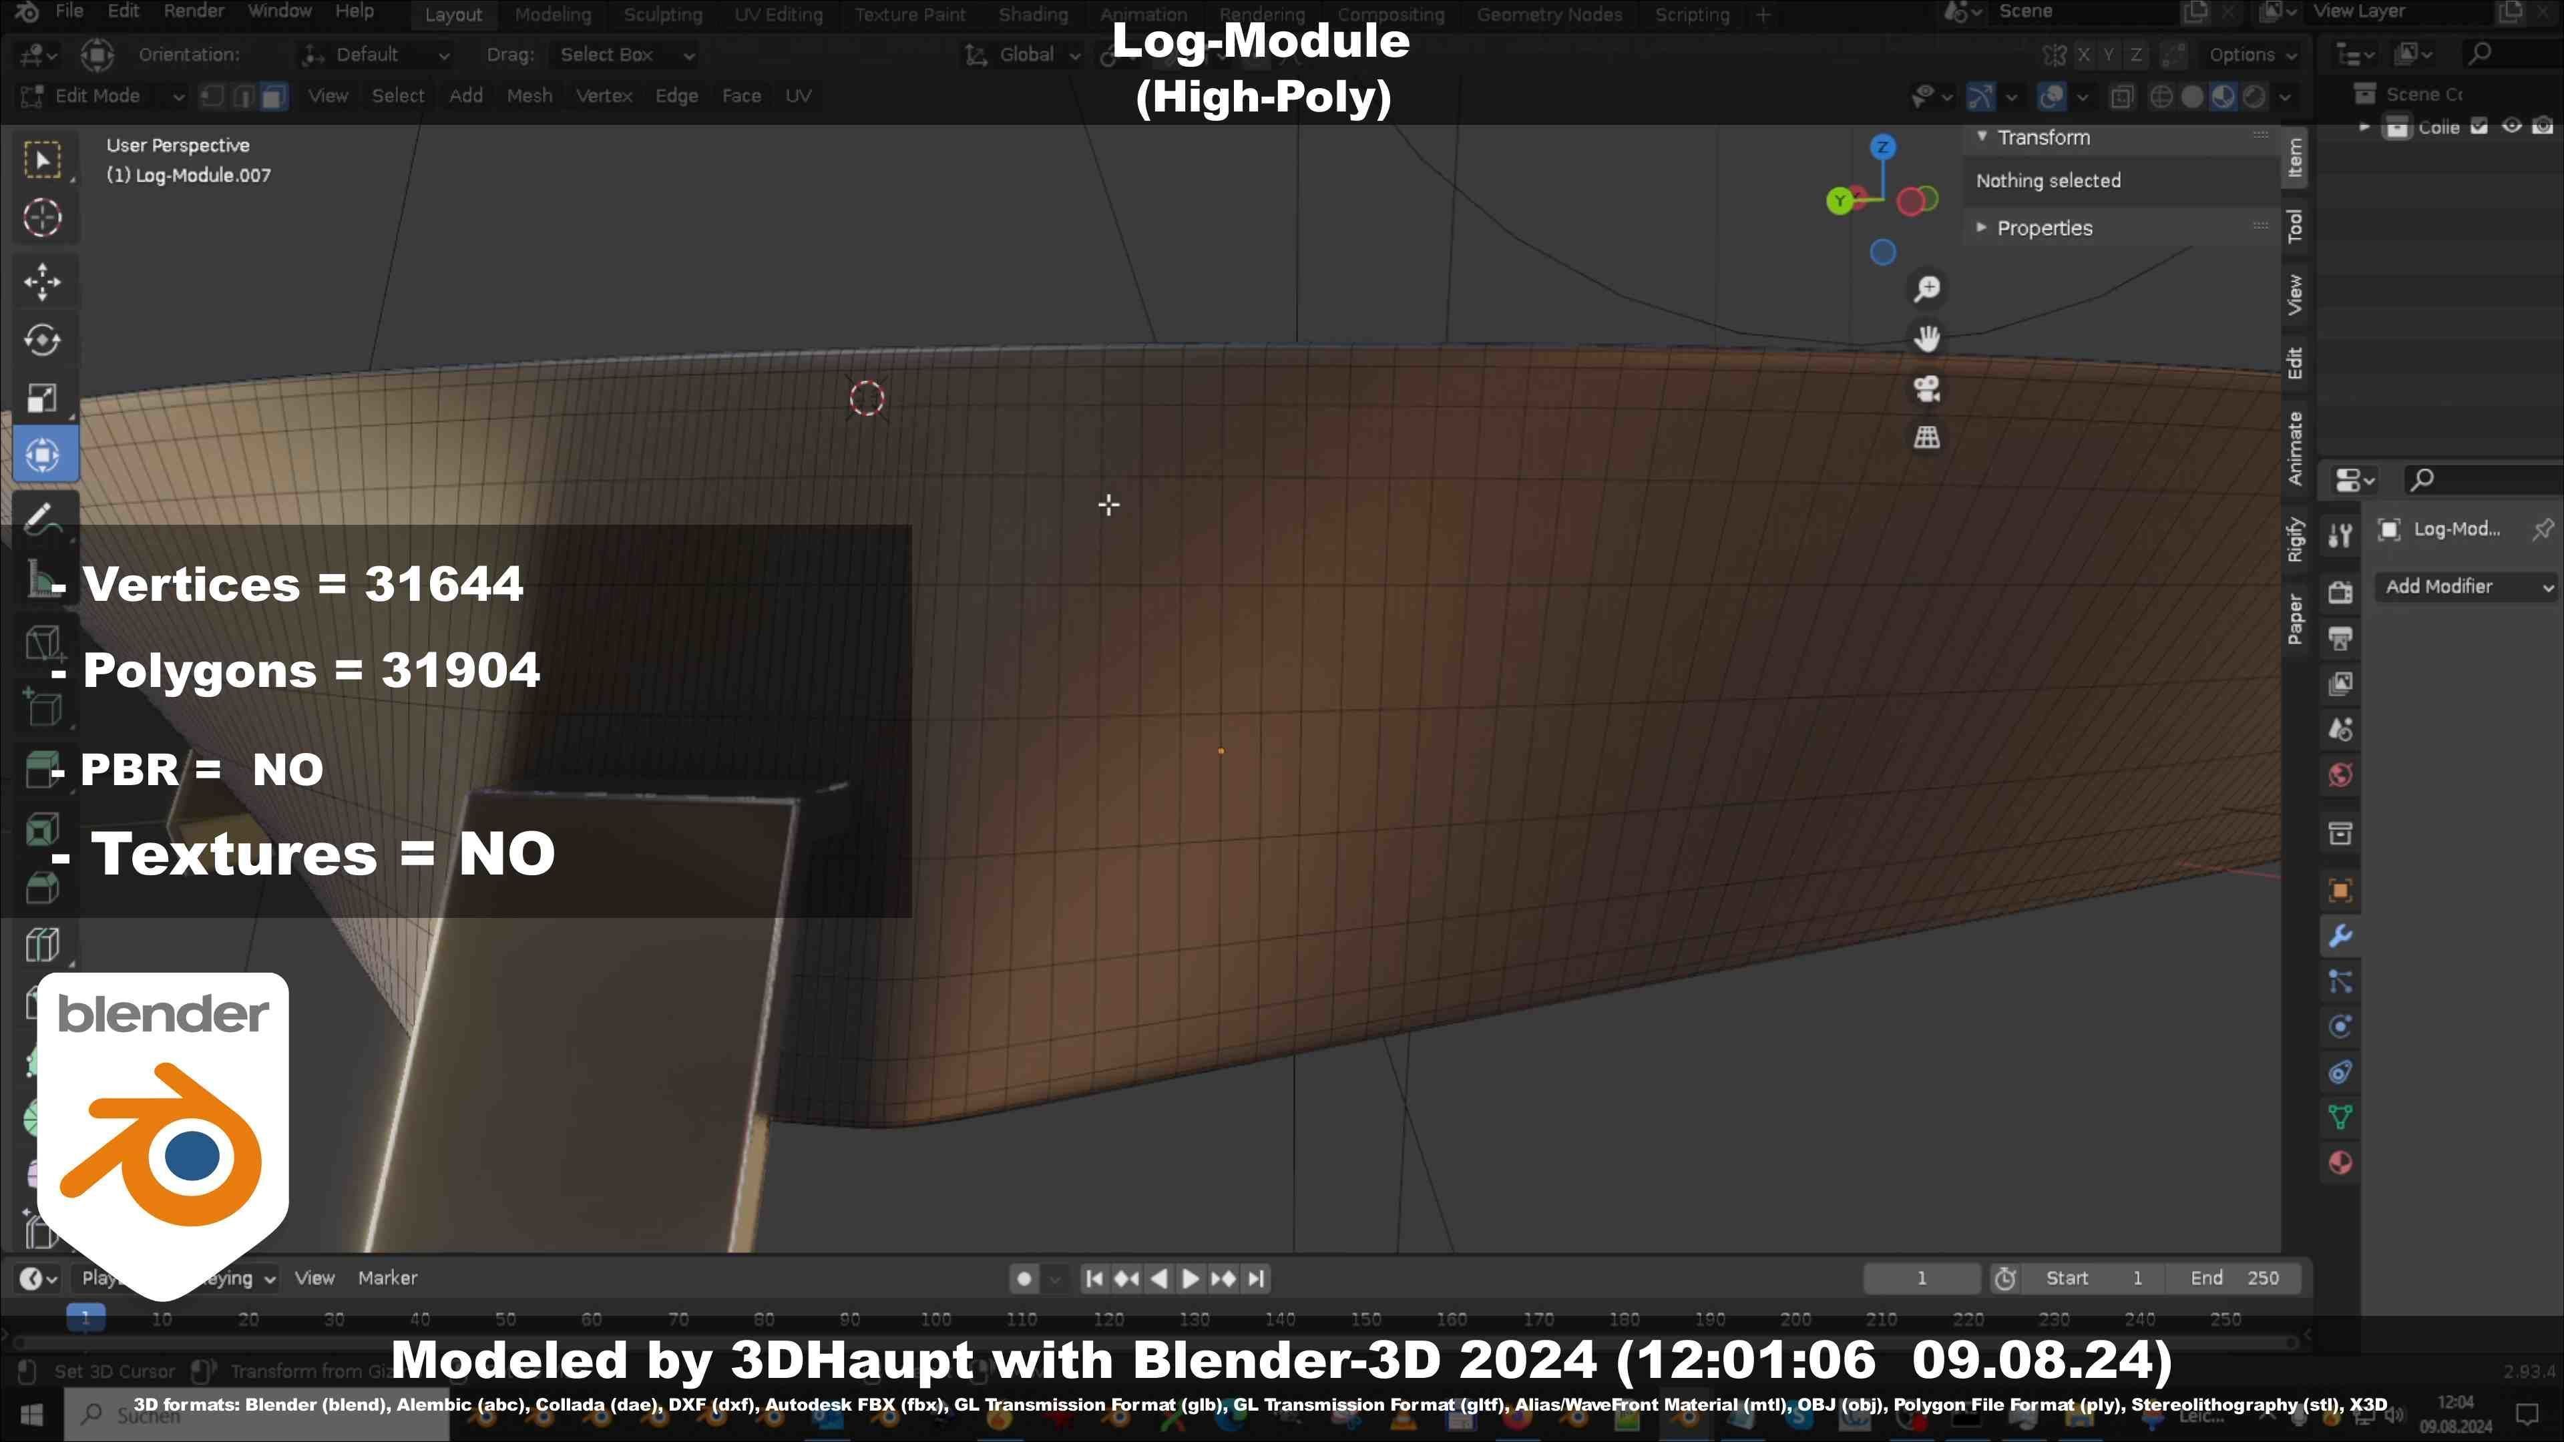The width and height of the screenshot is (2564, 1442).
Task: Toggle Z axis mirror
Action: tap(2136, 55)
